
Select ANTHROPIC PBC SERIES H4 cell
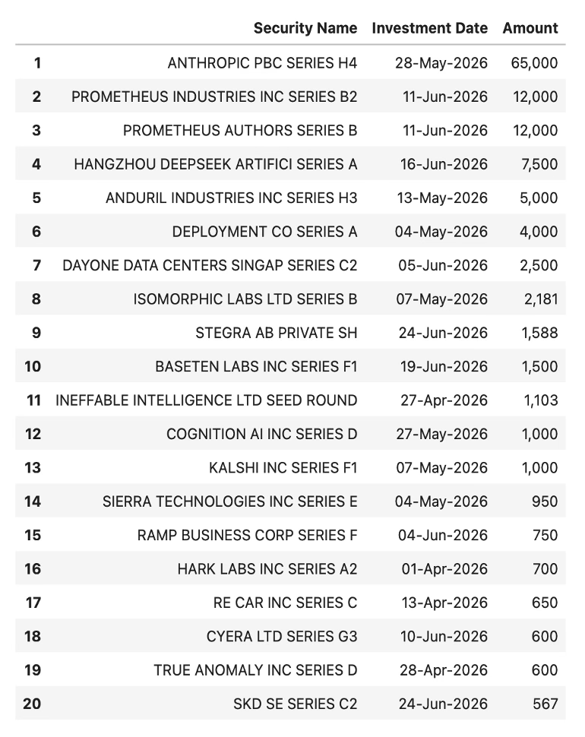point(262,63)
